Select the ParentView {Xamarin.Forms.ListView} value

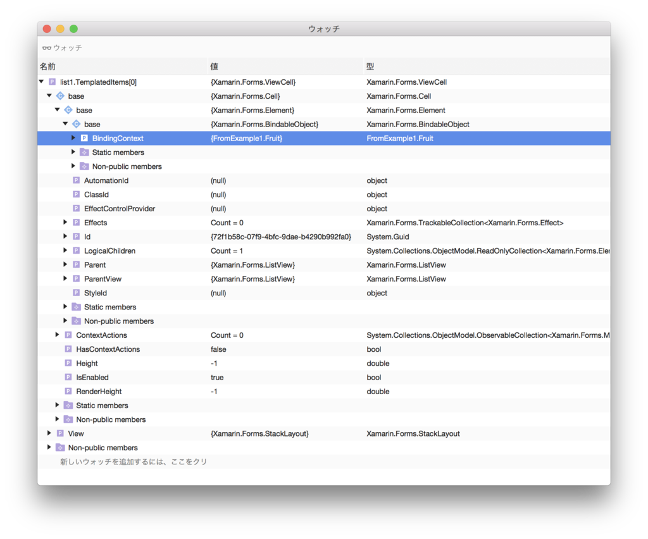[252, 279]
